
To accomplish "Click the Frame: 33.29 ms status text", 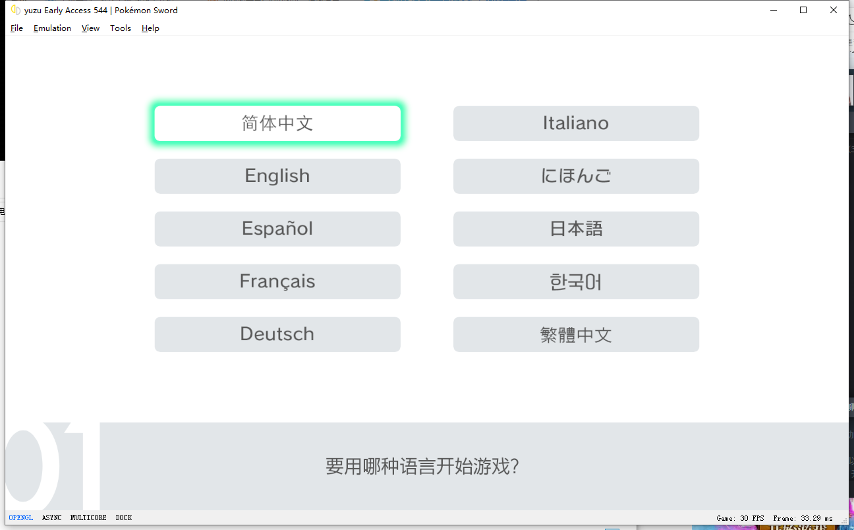I will coord(803,519).
